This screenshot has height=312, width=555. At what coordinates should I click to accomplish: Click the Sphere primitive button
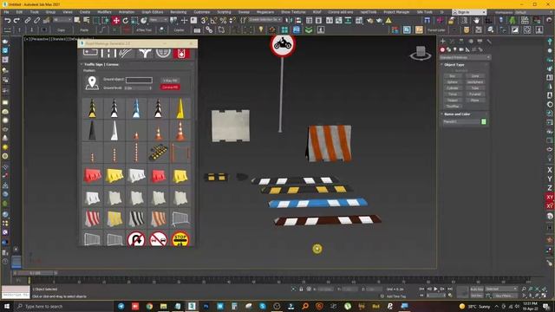tap(453, 82)
